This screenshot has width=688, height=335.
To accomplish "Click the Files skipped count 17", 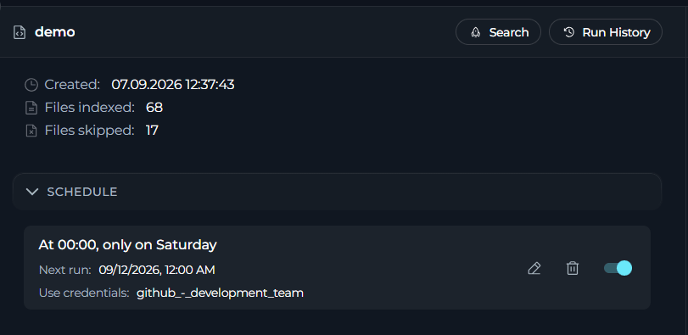I will point(152,131).
